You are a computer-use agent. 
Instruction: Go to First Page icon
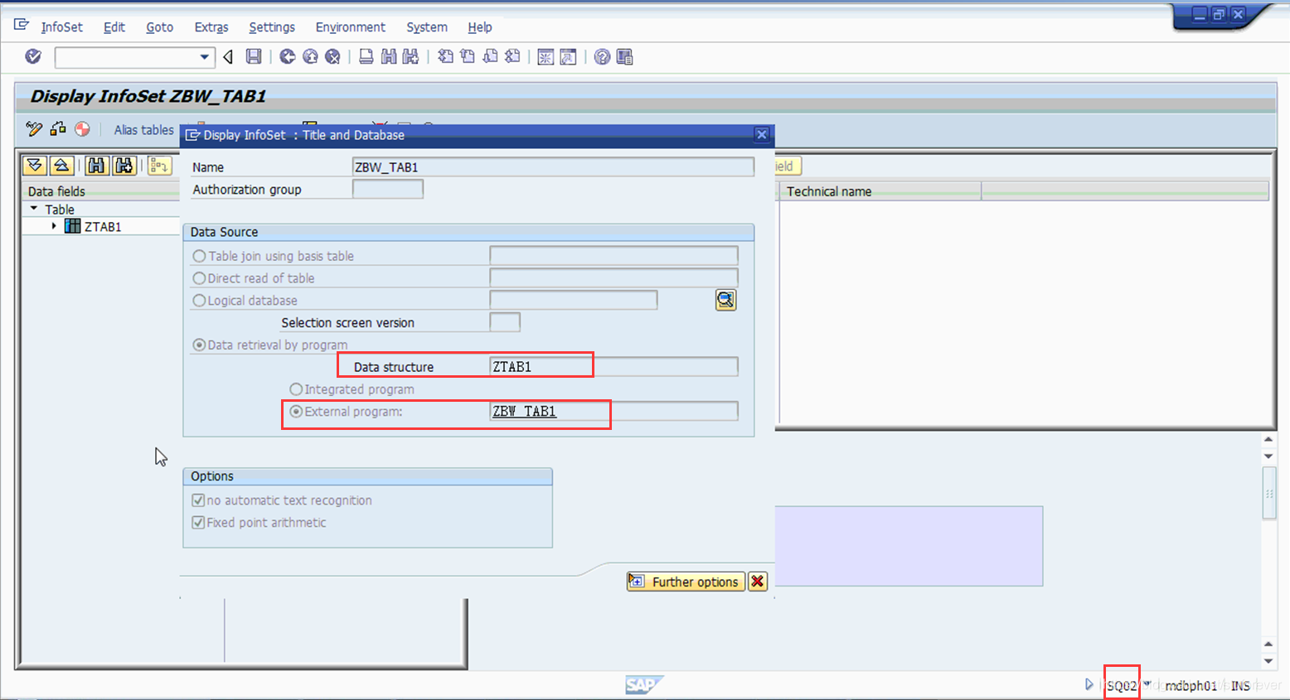(x=445, y=56)
